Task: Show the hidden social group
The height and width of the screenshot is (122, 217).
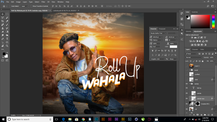Action: [187, 70]
